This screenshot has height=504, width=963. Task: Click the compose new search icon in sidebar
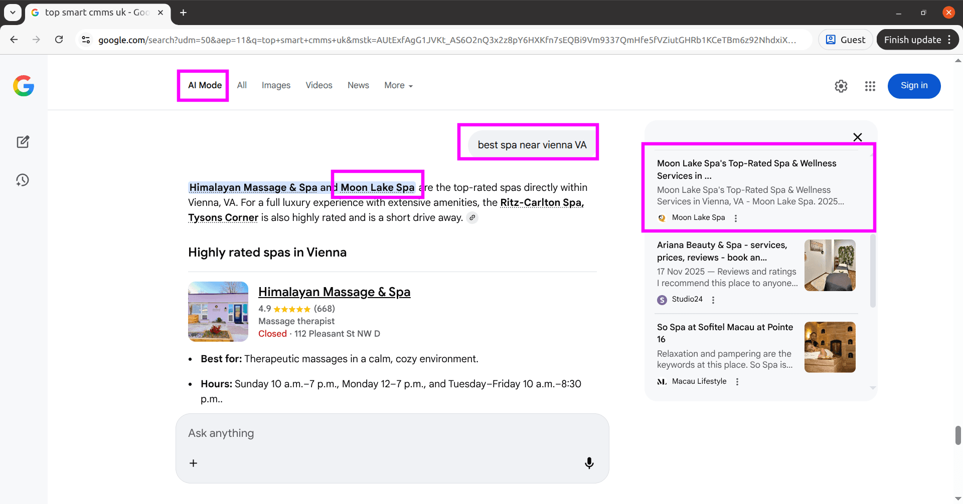pyautogui.click(x=23, y=142)
